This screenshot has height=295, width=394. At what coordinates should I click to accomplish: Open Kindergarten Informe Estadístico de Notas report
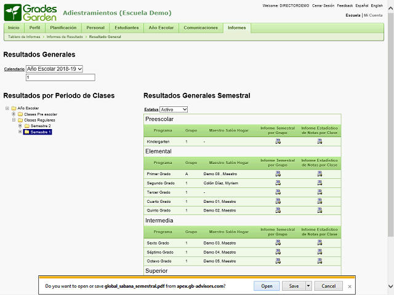[x=320, y=141]
